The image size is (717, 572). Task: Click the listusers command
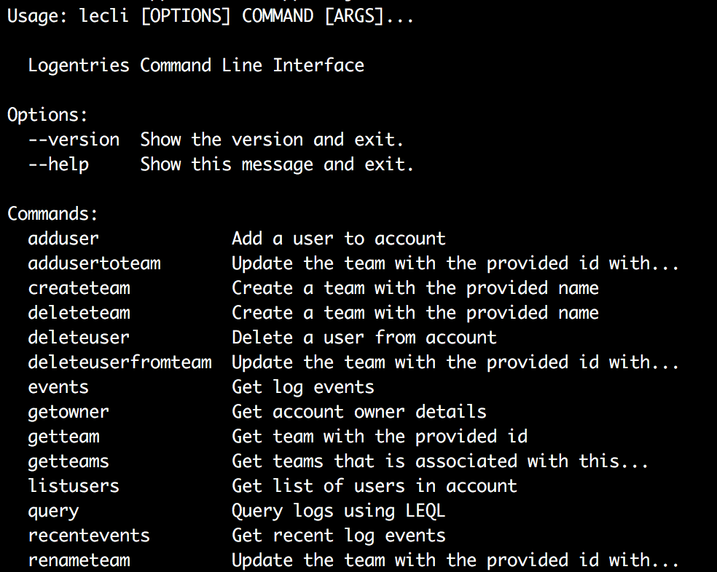[x=74, y=486]
